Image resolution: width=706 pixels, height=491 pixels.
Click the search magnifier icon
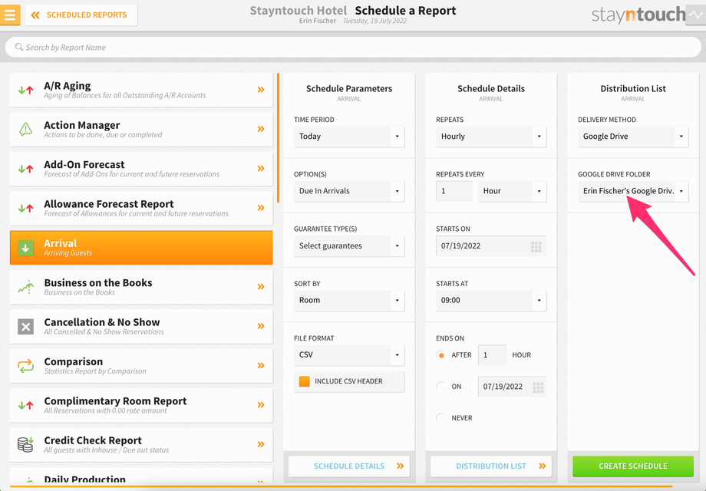click(19, 47)
